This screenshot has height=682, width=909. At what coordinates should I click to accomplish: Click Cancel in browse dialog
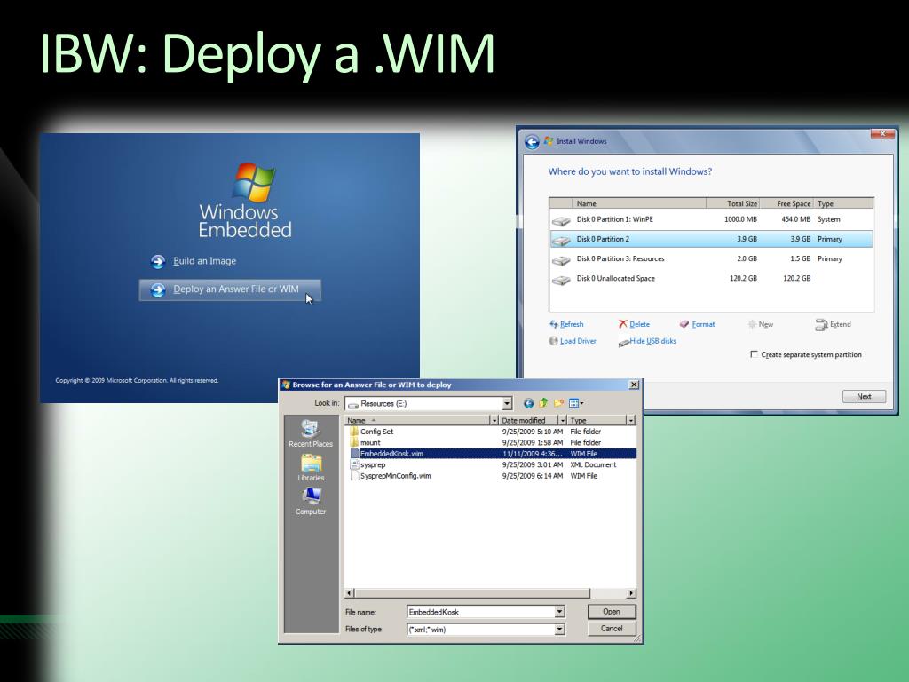[x=612, y=629]
